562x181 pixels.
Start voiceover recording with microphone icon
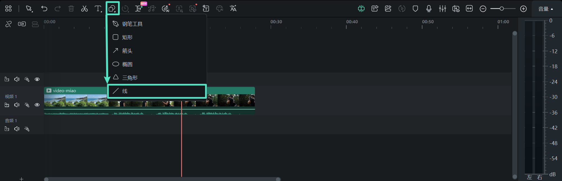coord(429,9)
